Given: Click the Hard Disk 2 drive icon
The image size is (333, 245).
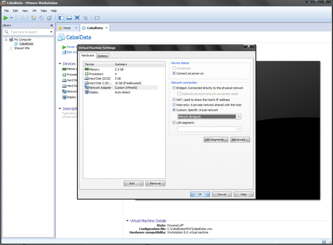Looking at the screenshot, I should [87, 83].
